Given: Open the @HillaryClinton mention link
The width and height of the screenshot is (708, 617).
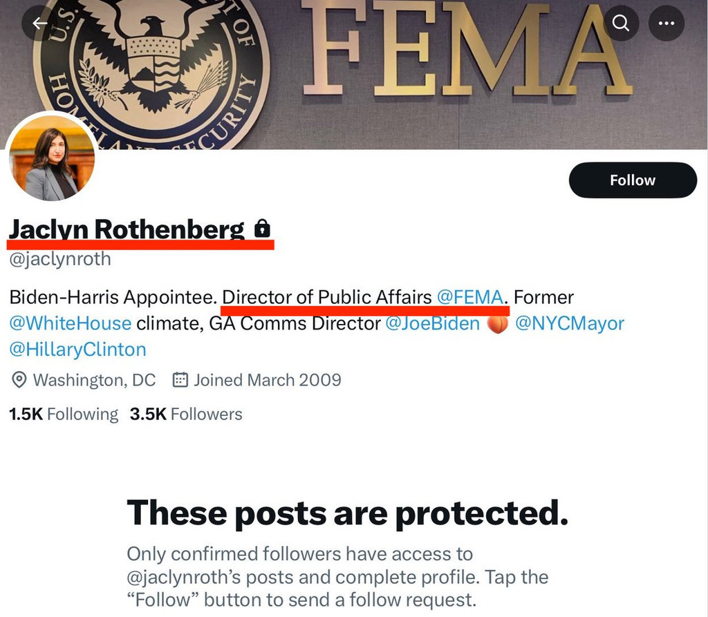Looking at the screenshot, I should 77,349.
